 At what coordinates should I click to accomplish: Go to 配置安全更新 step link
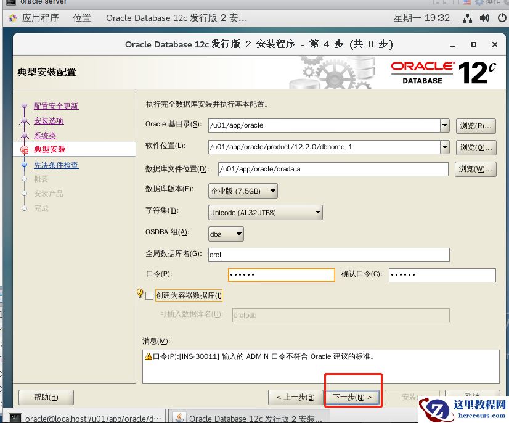[56, 106]
